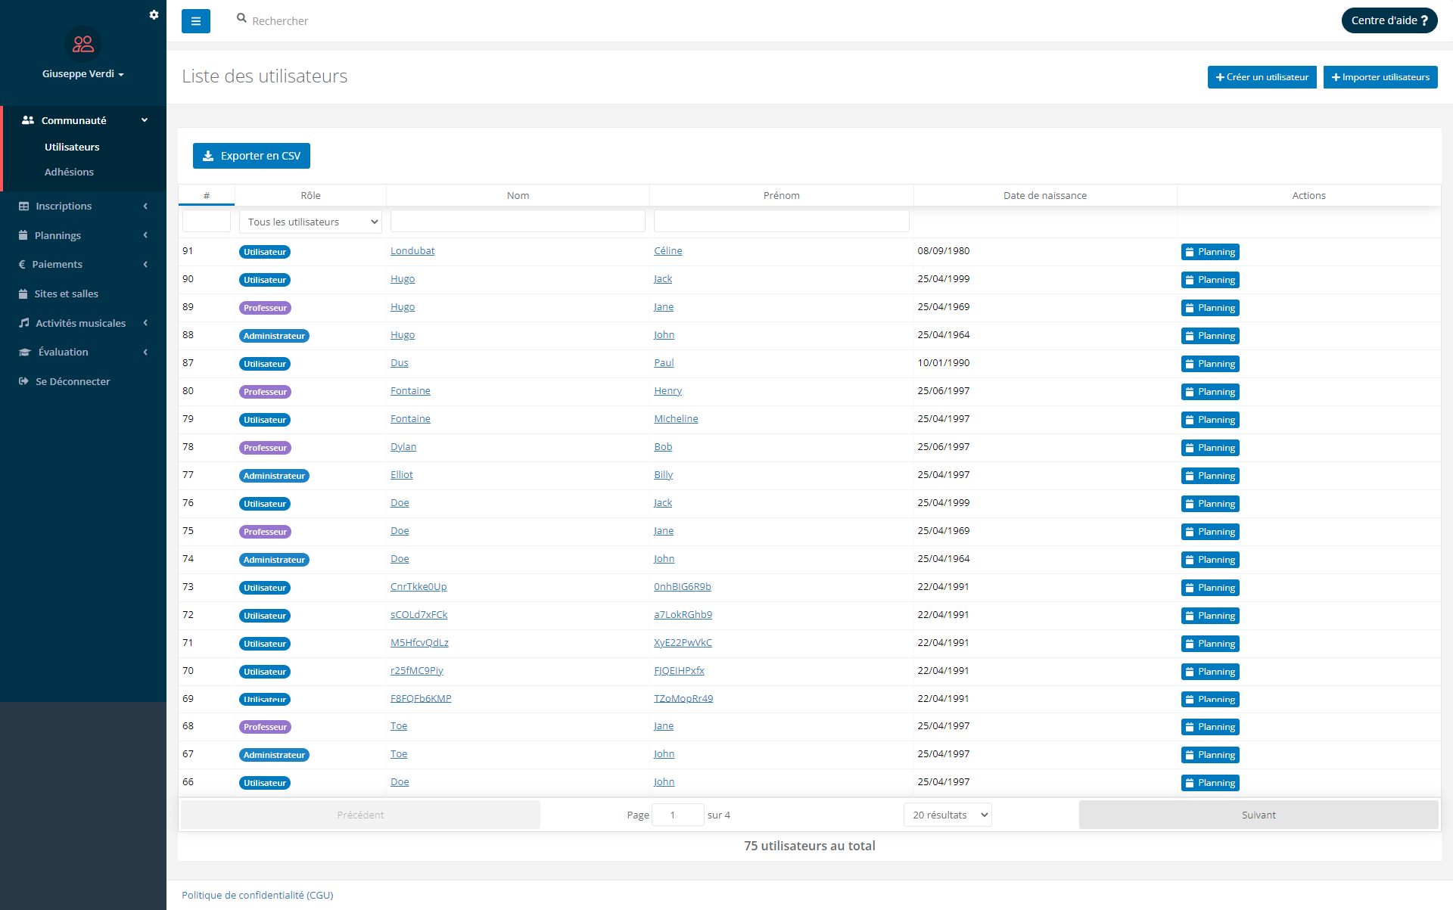Open Adhésions from the sidebar
Screen dimensions: 1453x910
click(69, 172)
